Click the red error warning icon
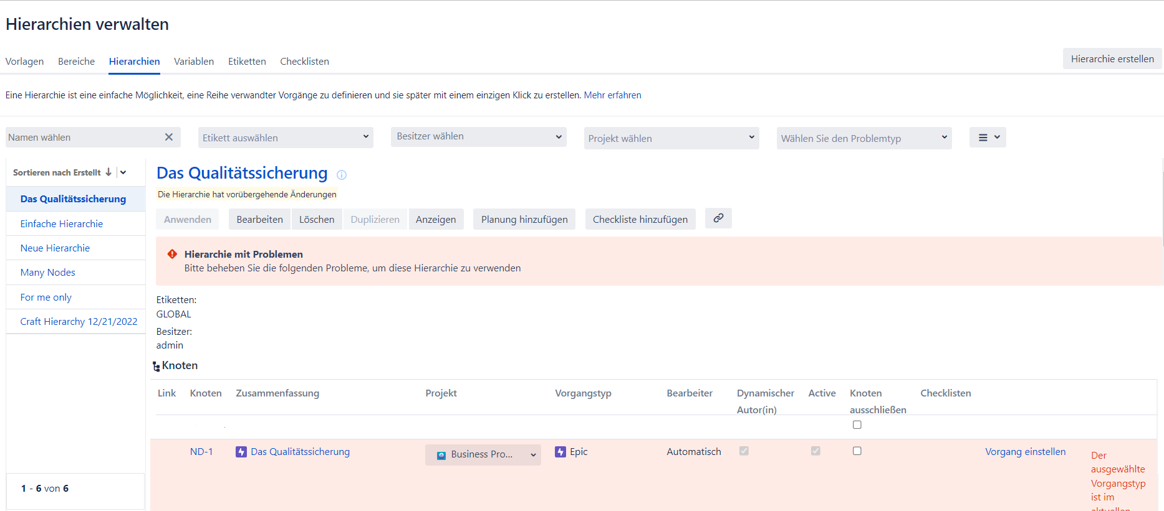Screen dimensions: 1164x511 click(172, 254)
